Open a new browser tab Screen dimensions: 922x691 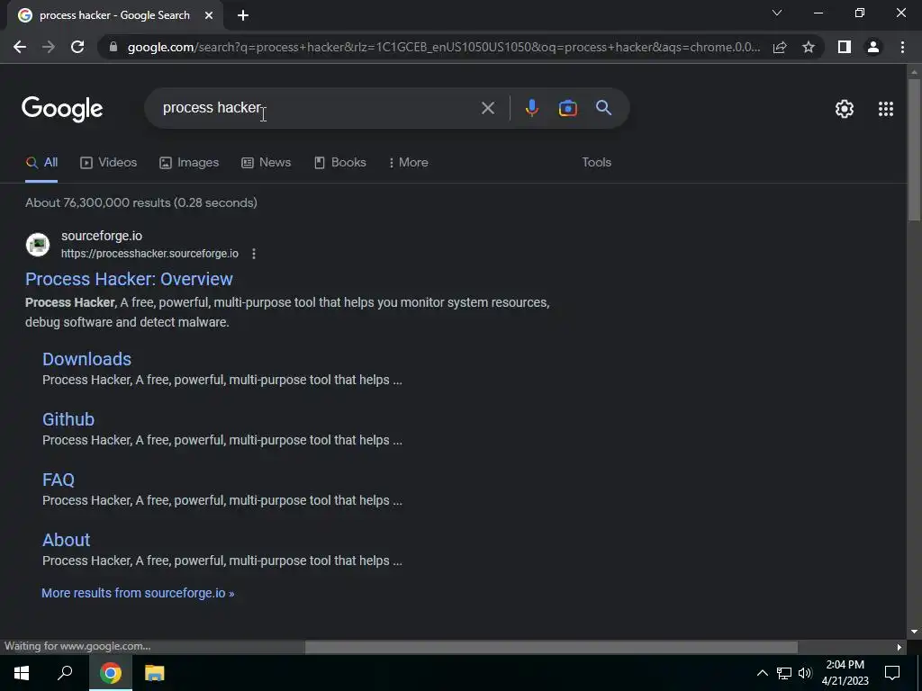(243, 16)
